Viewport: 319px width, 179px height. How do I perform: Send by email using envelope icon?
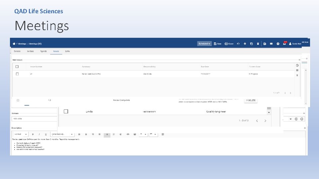click(271, 44)
